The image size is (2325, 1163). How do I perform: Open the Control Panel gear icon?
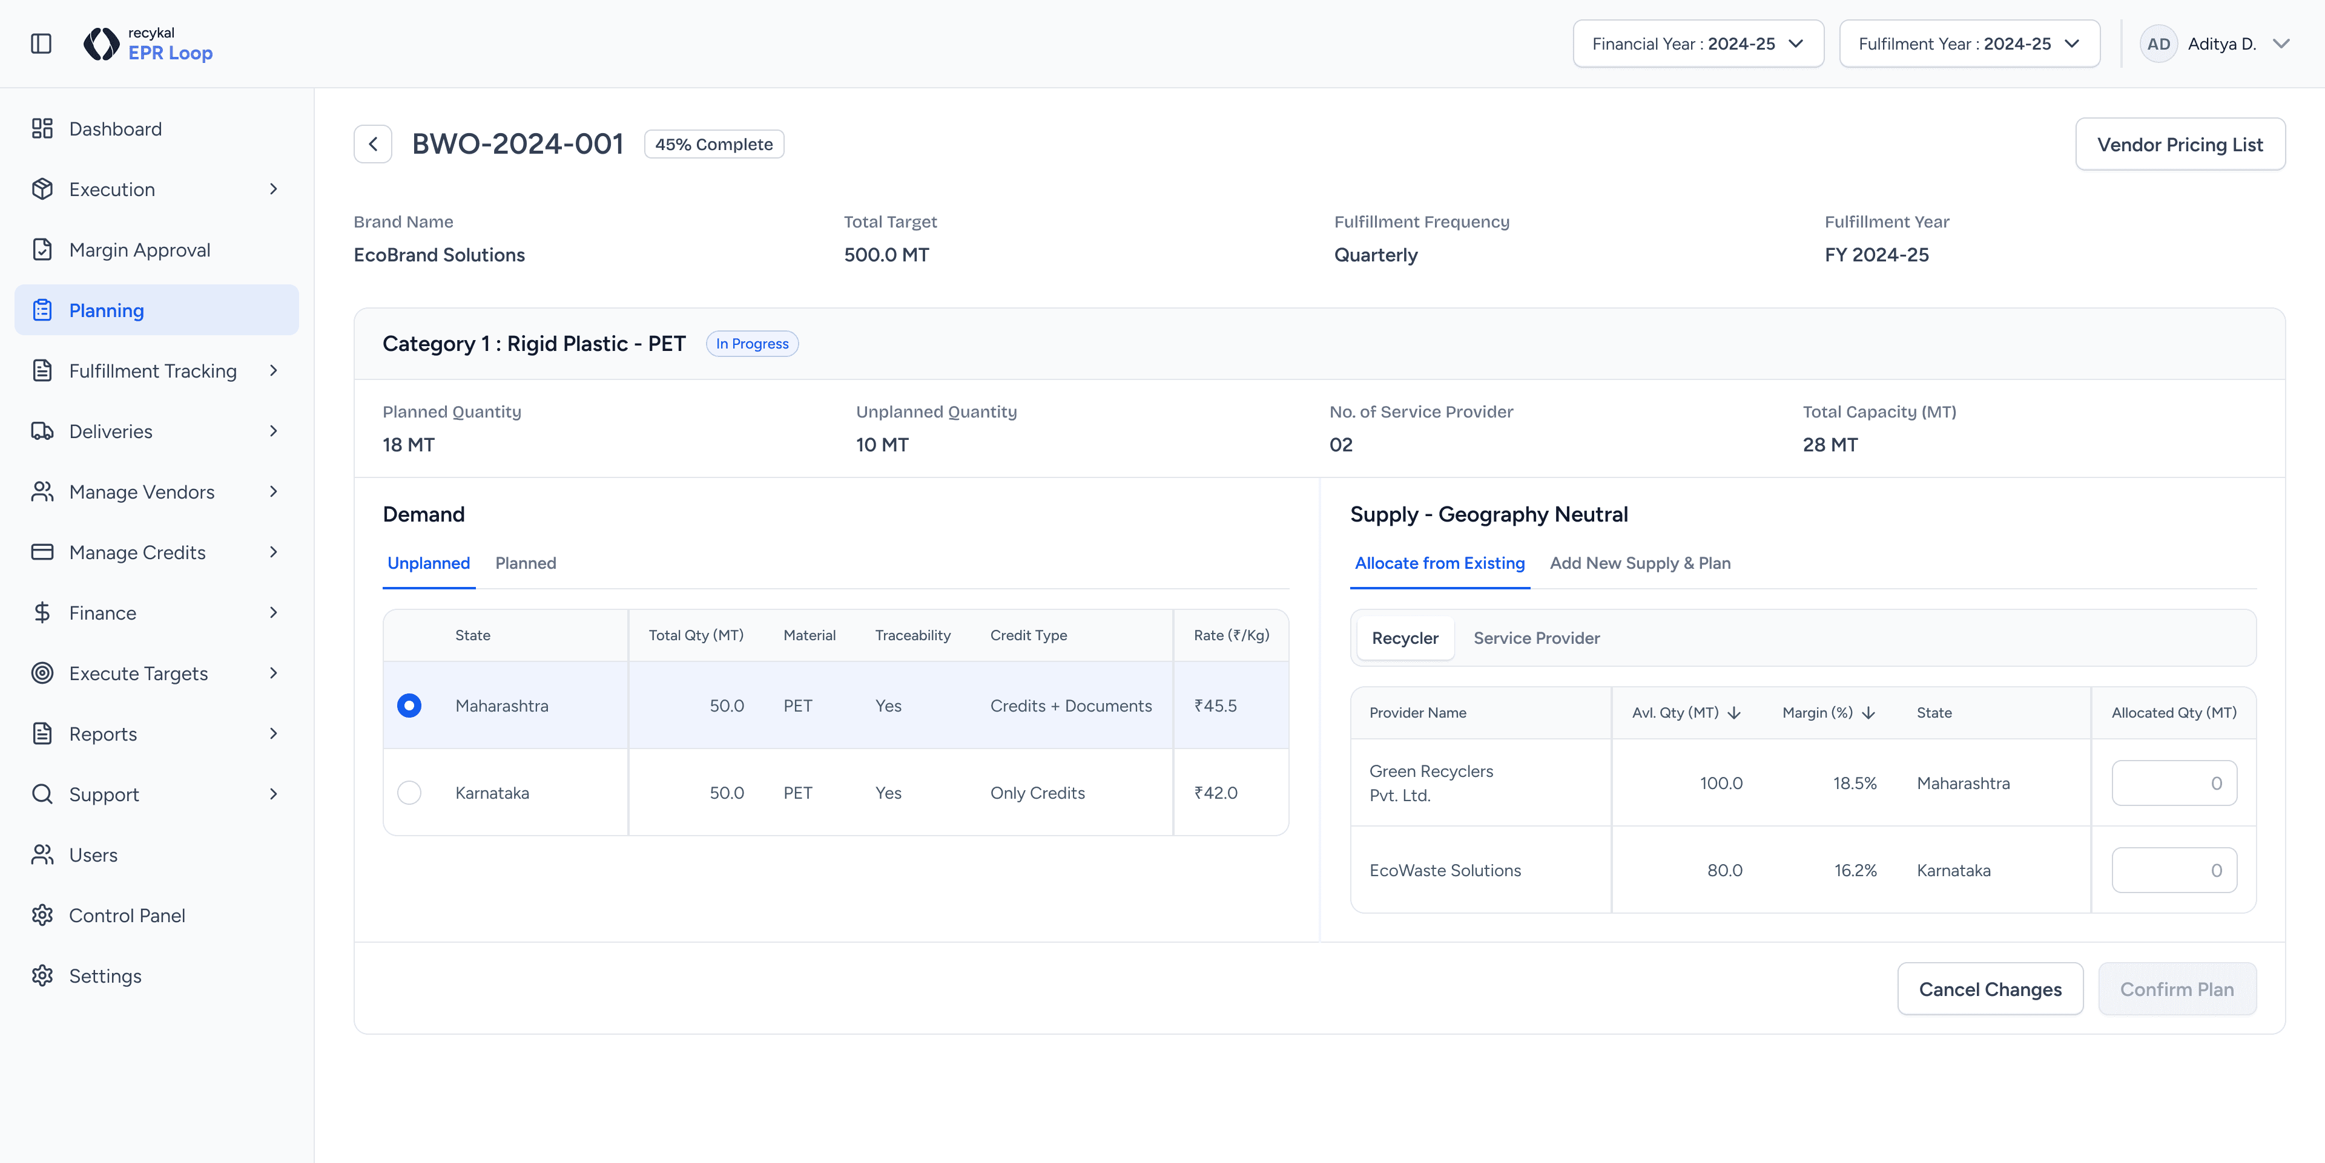coord(42,915)
